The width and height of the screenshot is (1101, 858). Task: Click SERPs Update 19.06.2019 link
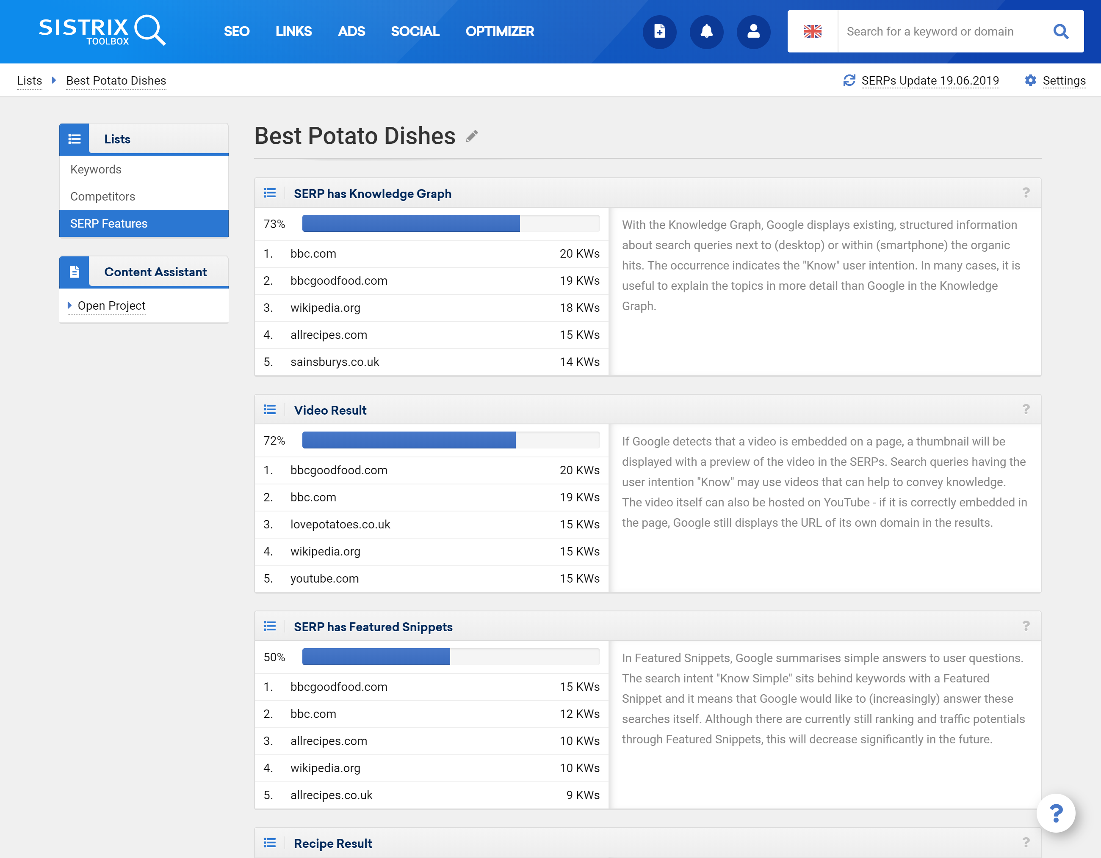tap(930, 80)
